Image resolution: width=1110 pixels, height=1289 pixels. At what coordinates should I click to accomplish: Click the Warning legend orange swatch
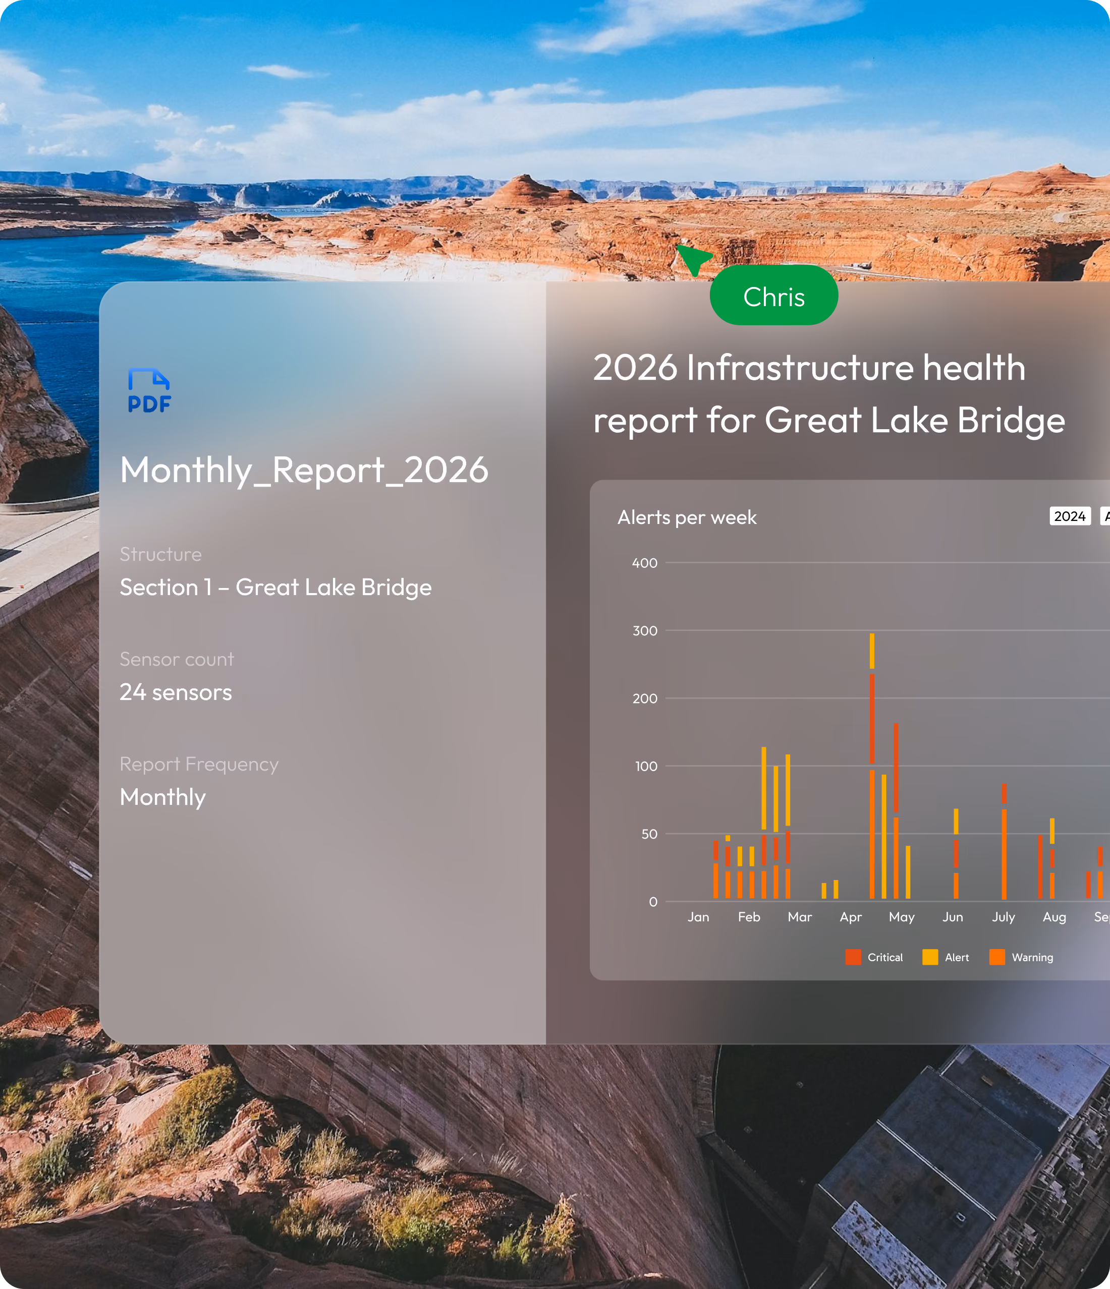pyautogui.click(x=996, y=957)
